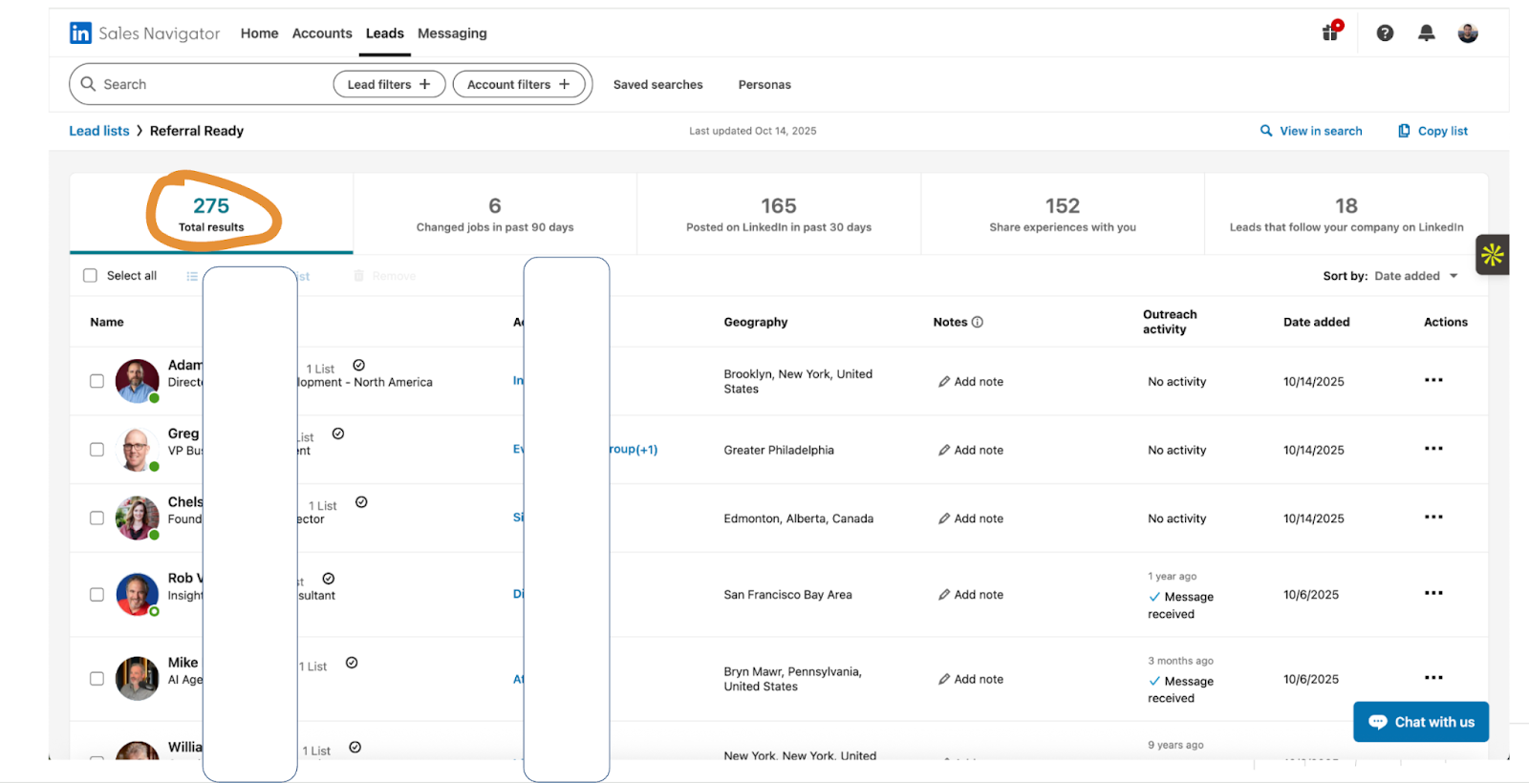Image resolution: width=1529 pixels, height=783 pixels.
Task: Click the saved checkmark icon in Adam's row
Action: pos(359,366)
